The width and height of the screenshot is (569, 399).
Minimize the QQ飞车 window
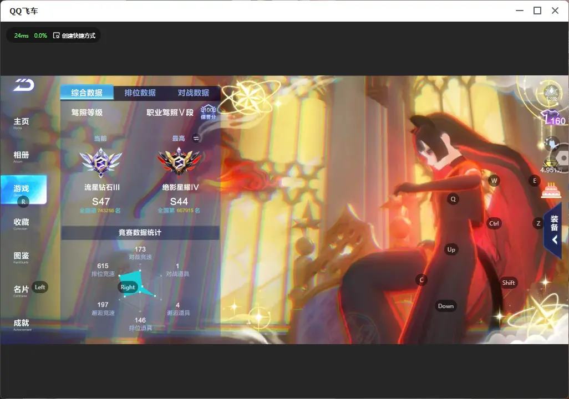[520, 11]
